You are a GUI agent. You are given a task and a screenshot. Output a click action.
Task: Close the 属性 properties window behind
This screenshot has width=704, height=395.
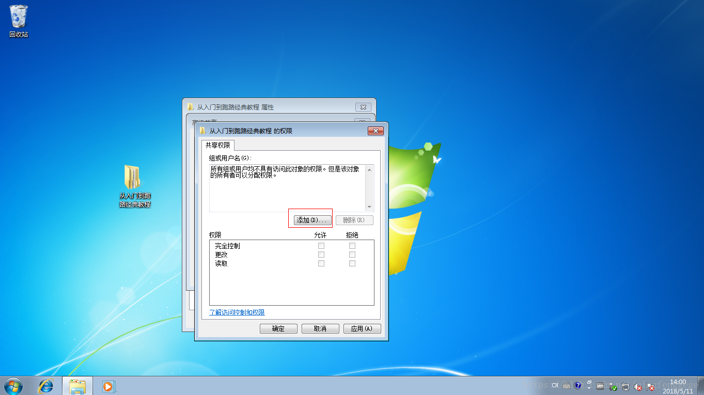[363, 107]
